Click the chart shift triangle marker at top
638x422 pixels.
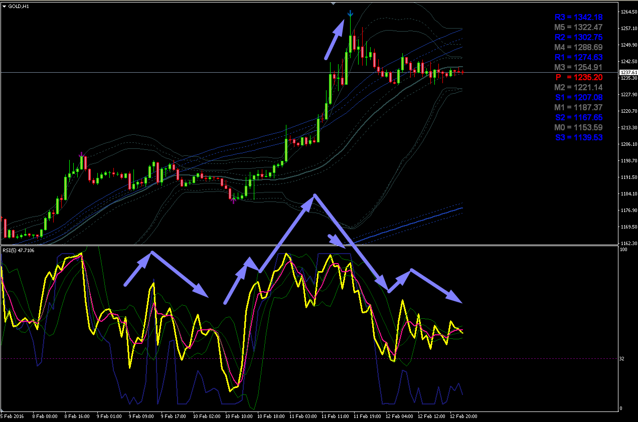pyautogui.click(x=333, y=3)
